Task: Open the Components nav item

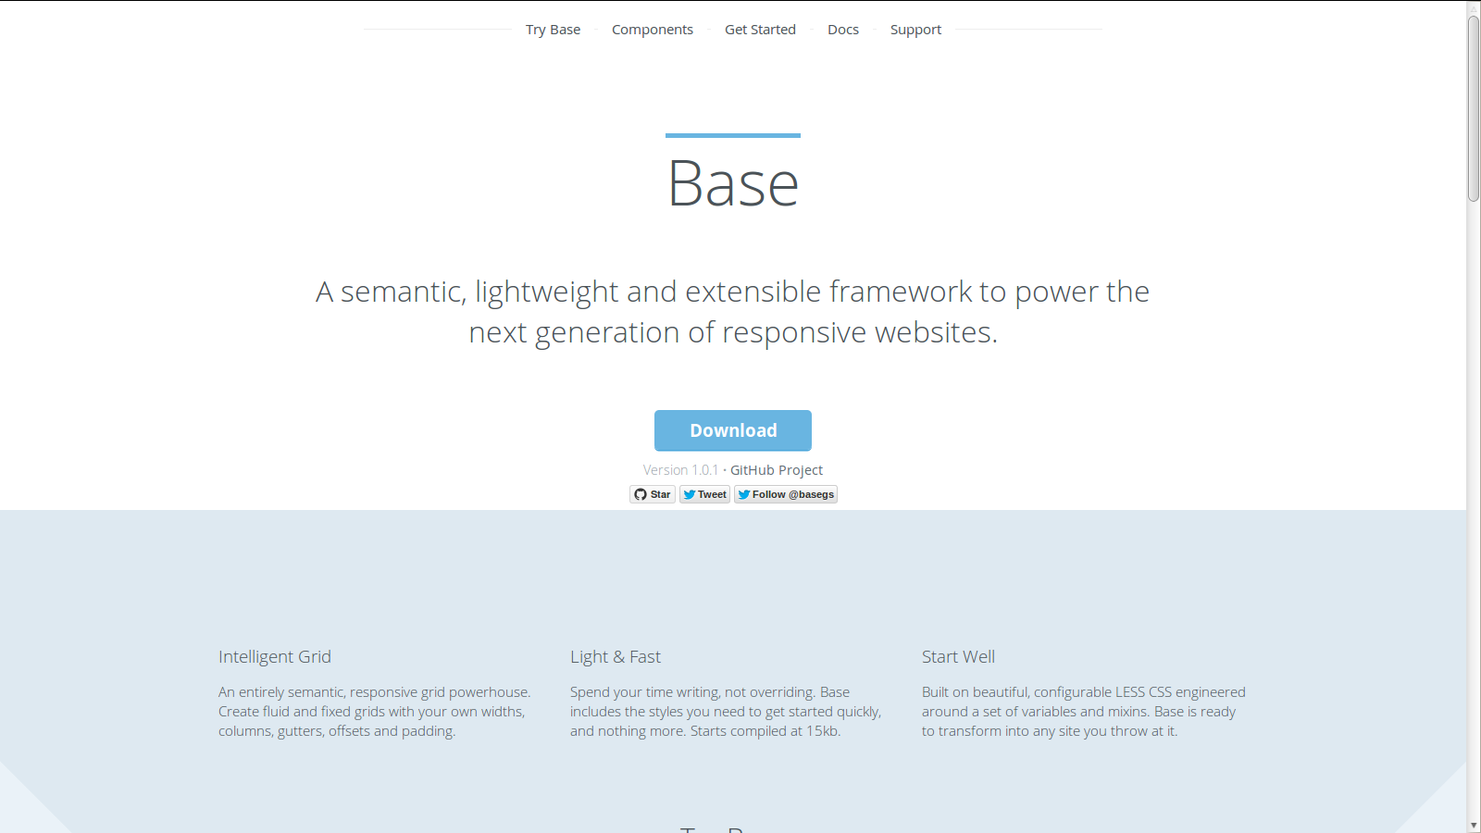Action: (653, 30)
